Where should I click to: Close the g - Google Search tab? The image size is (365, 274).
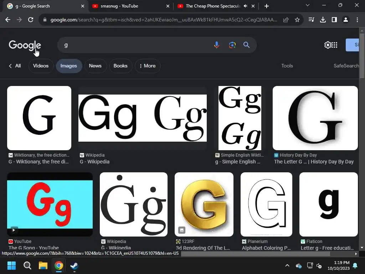tap(83, 6)
